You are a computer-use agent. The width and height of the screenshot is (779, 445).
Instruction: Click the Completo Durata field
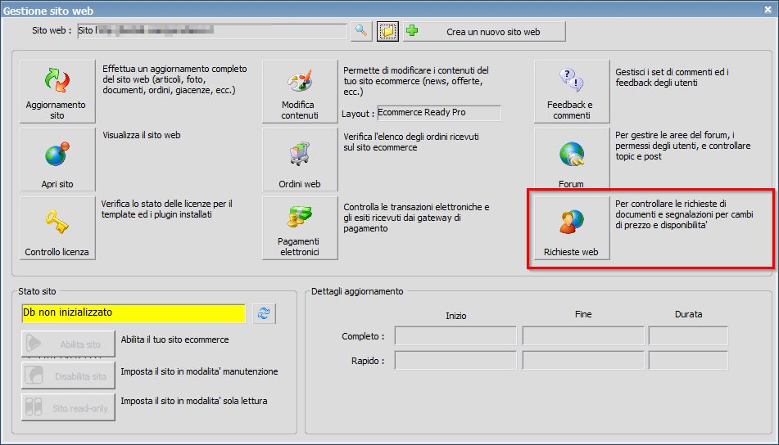tap(688, 336)
